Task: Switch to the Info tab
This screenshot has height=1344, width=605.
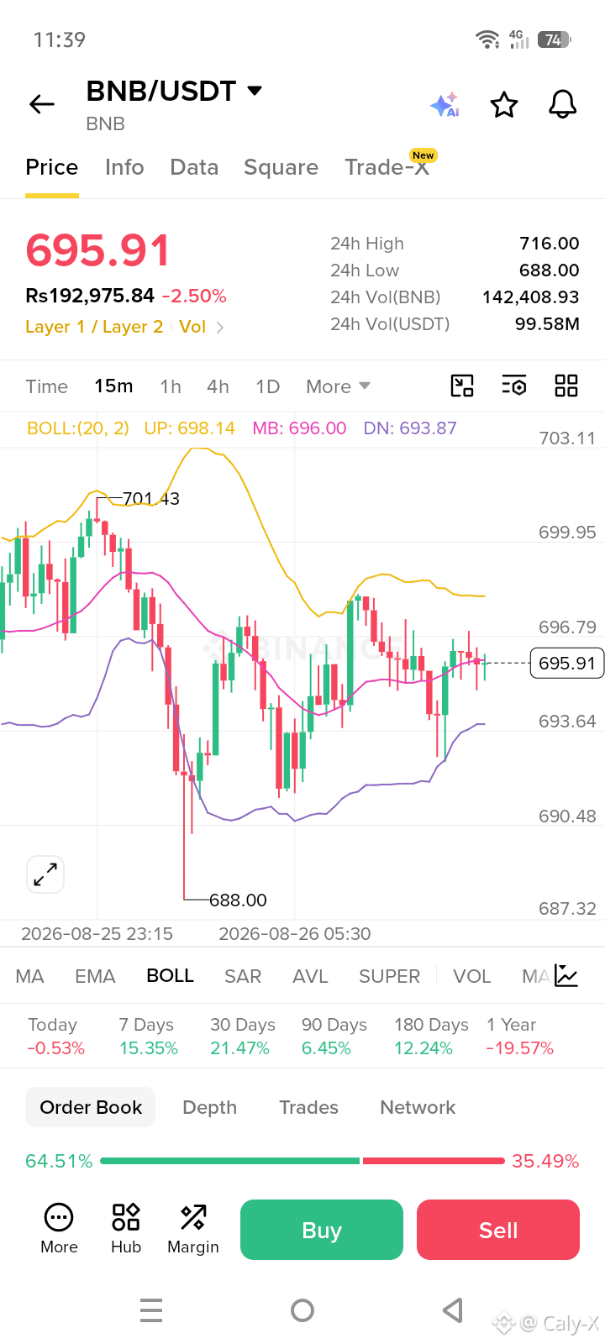Action: [124, 167]
